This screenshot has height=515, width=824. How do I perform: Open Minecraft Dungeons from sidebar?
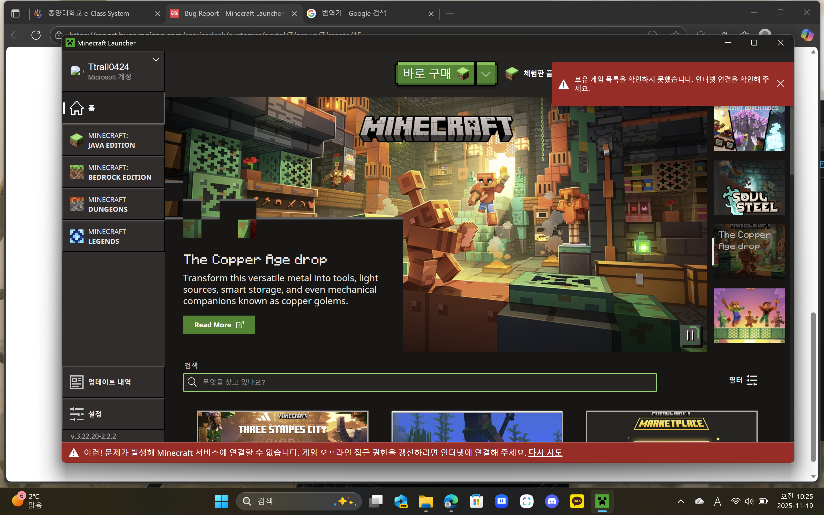[x=112, y=204]
